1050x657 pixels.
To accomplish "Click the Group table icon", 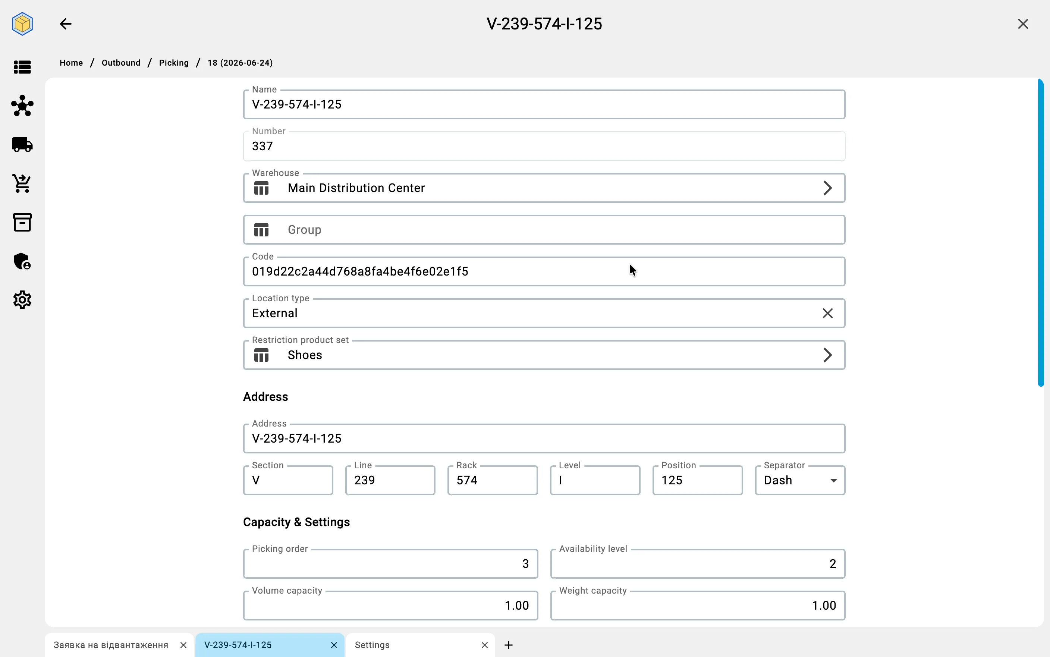I will pyautogui.click(x=261, y=230).
